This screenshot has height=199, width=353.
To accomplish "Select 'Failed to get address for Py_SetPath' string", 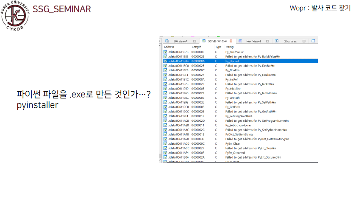I will pyautogui.click(x=250, y=102).
